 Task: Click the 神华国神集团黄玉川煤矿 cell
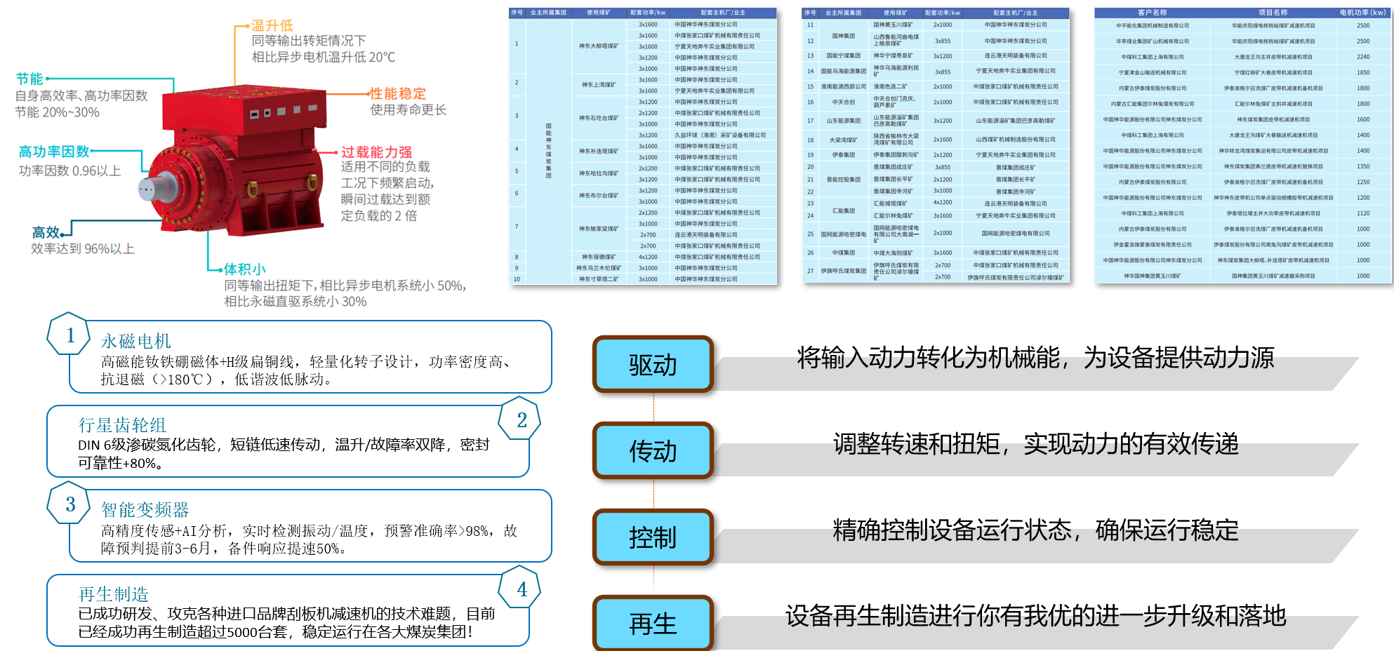pyautogui.click(x=1153, y=276)
